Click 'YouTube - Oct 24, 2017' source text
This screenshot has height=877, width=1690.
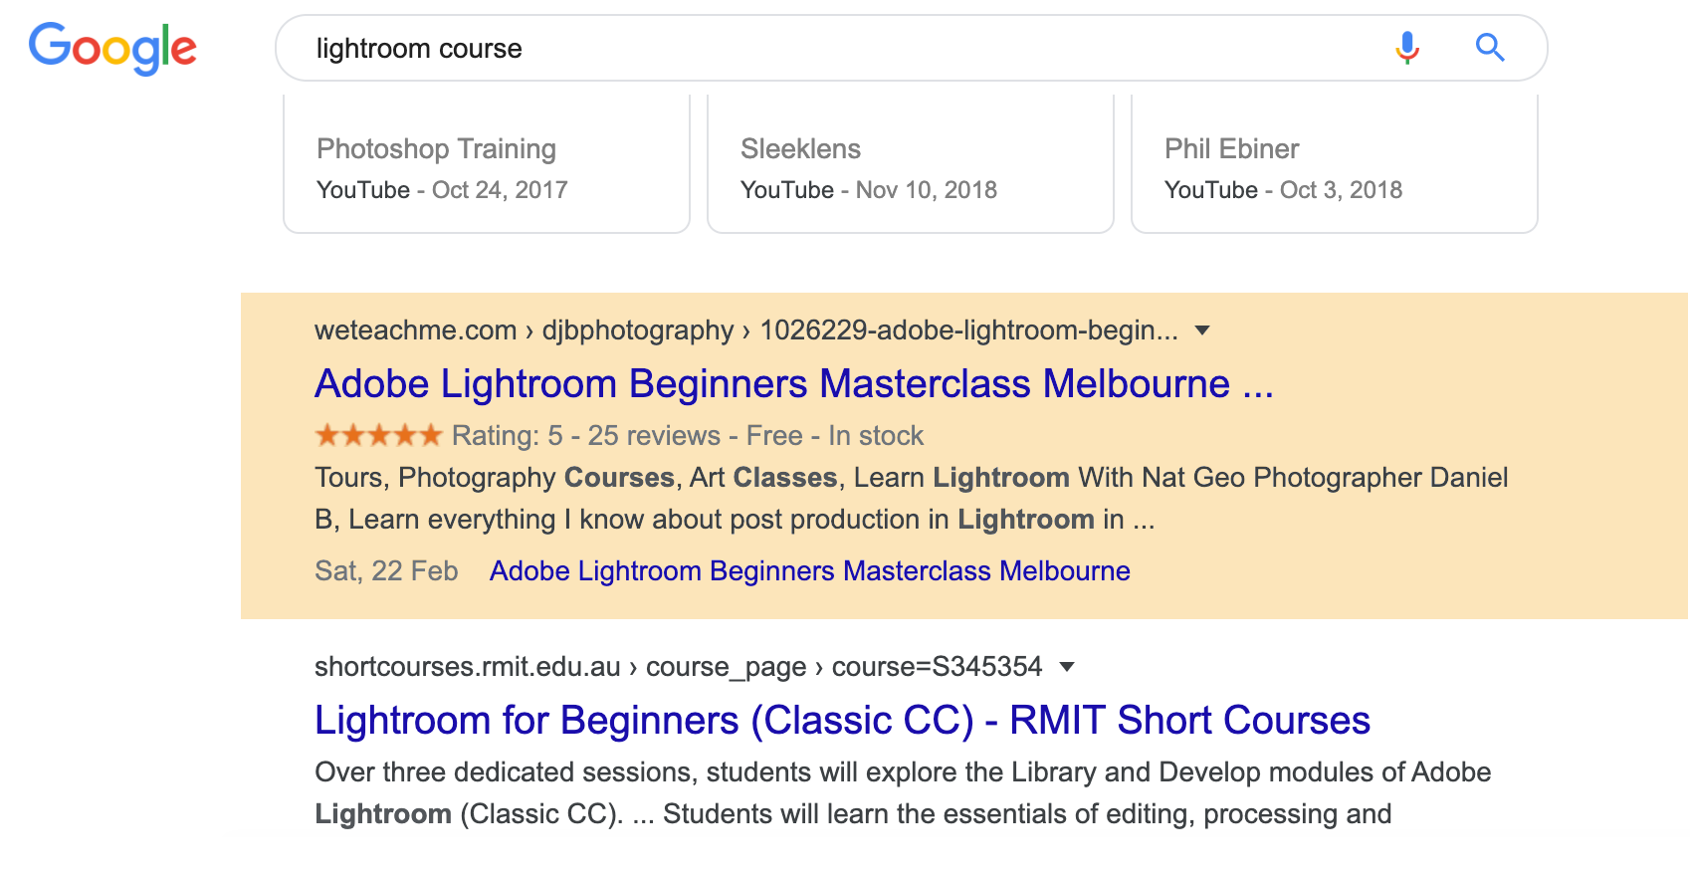pyautogui.click(x=442, y=190)
